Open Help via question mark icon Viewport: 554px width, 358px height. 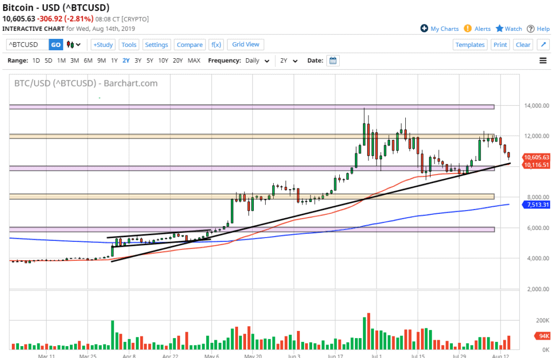531,29
